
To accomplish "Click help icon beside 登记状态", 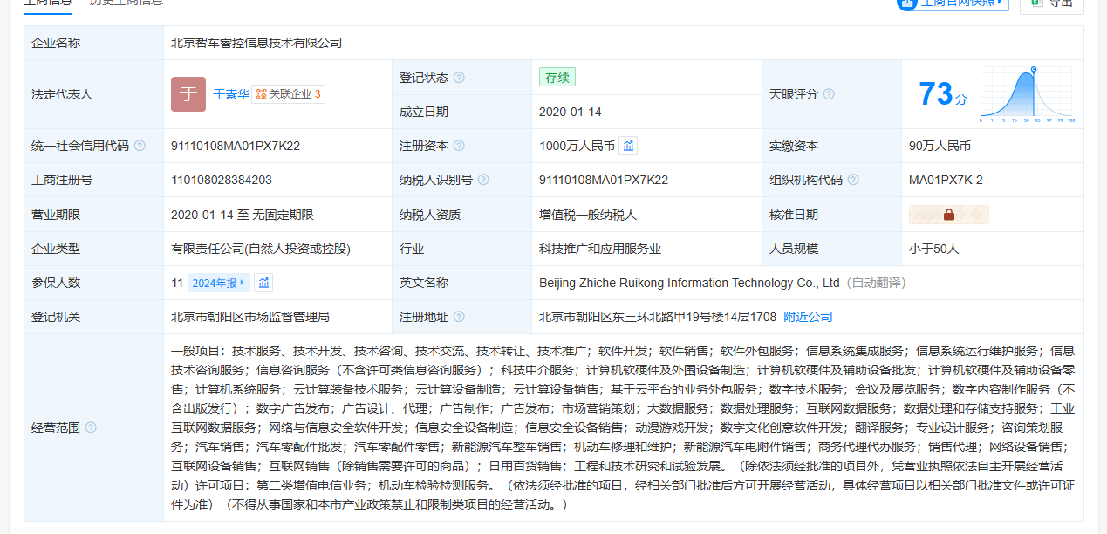I will point(459,78).
